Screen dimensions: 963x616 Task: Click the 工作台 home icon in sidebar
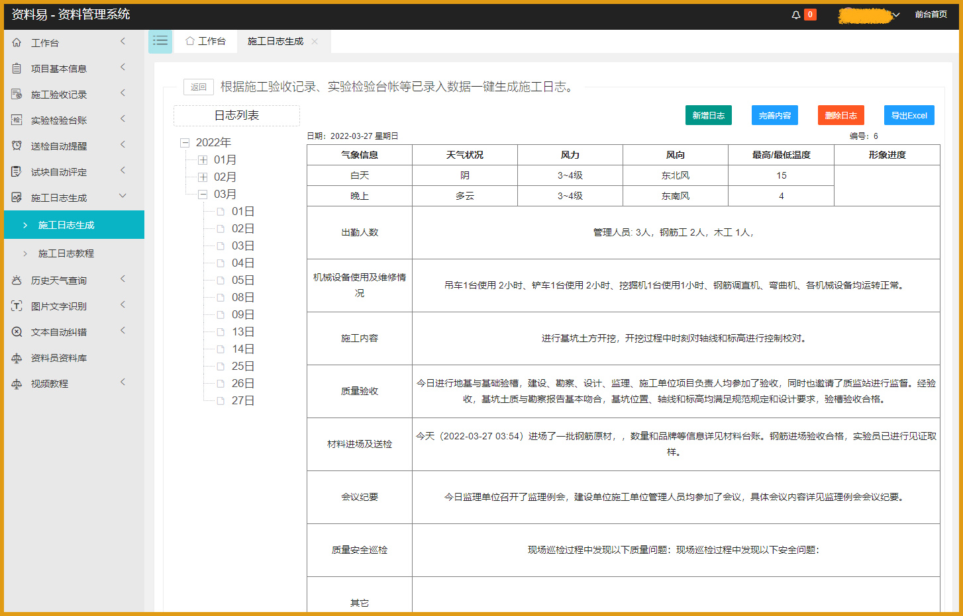[x=17, y=42]
